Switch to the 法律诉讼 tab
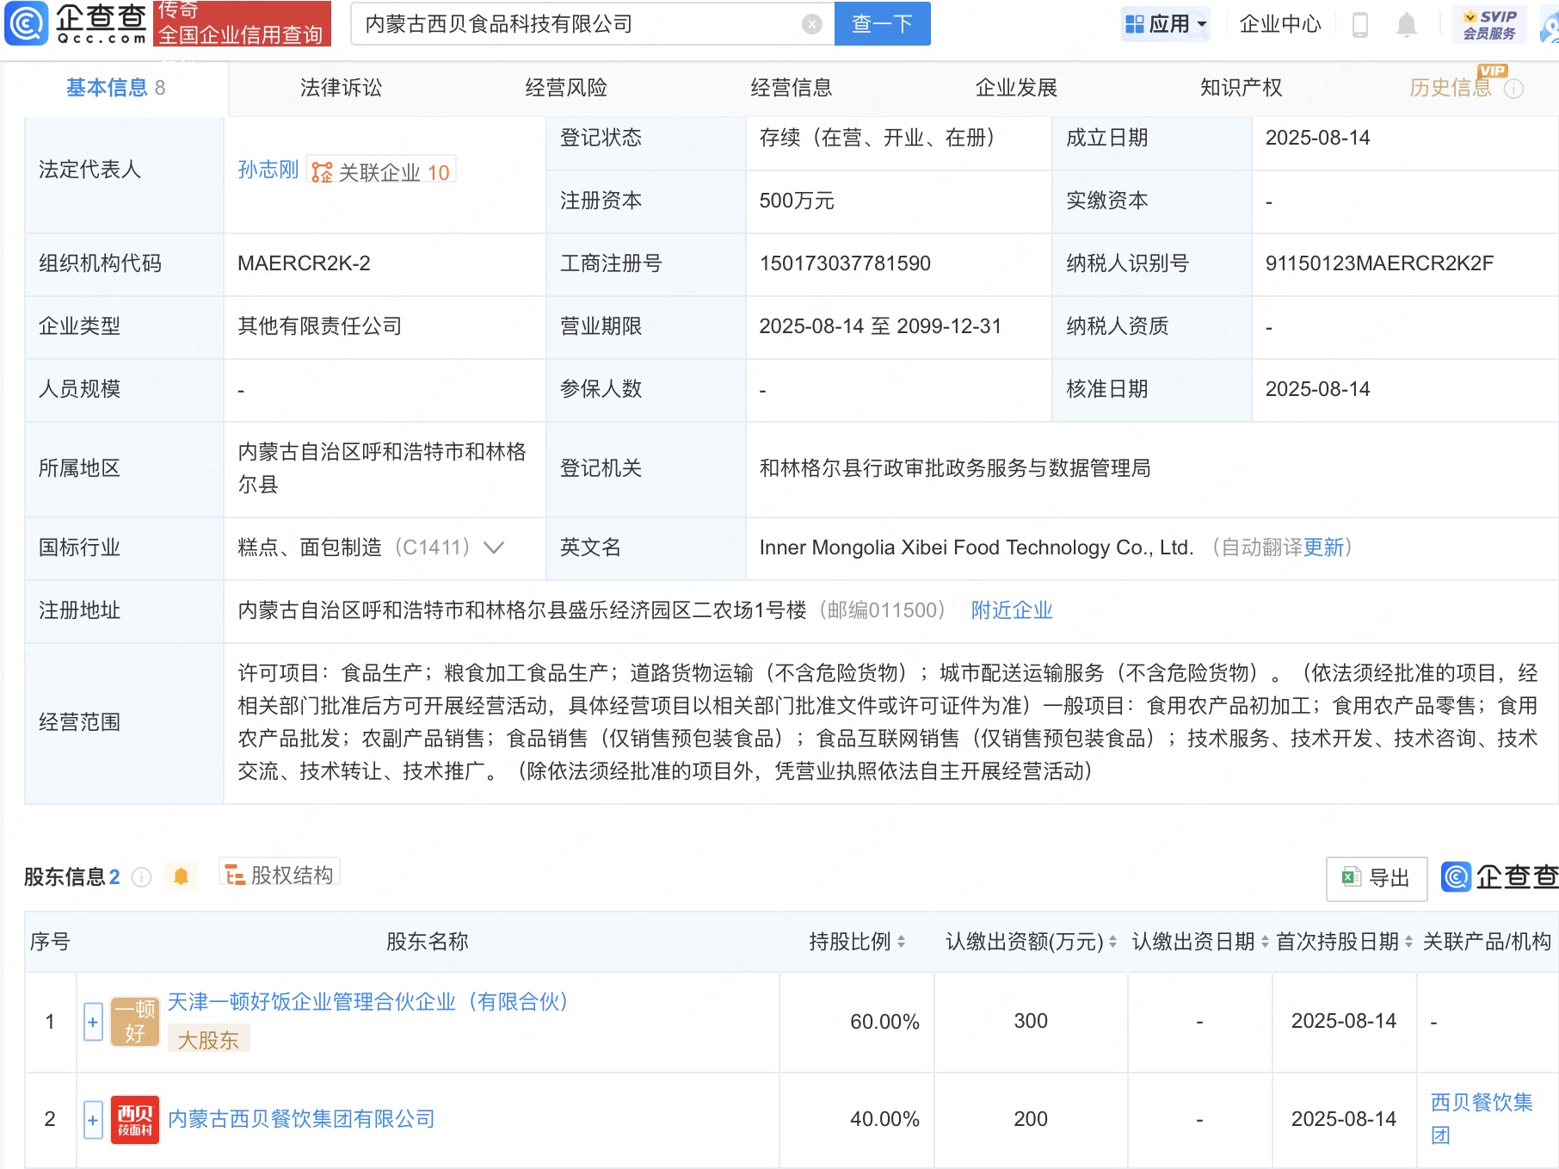The image size is (1559, 1169). (x=341, y=88)
